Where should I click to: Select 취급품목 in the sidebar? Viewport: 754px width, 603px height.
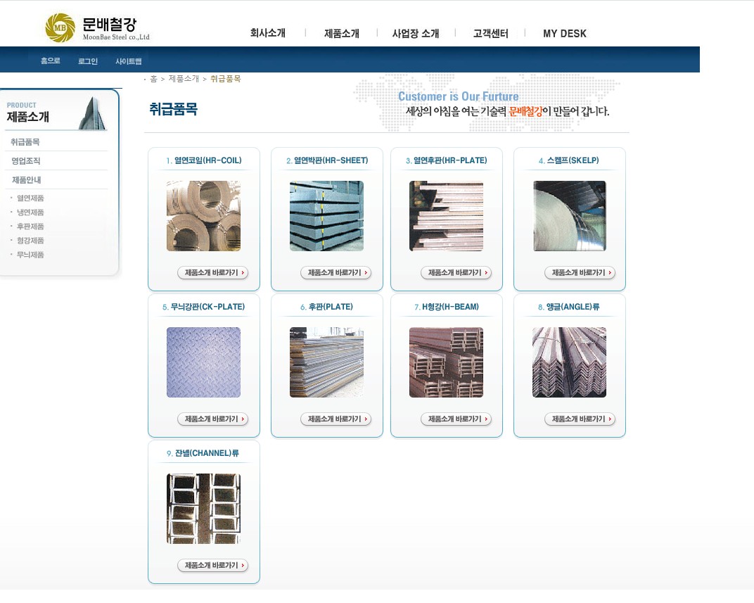click(25, 142)
